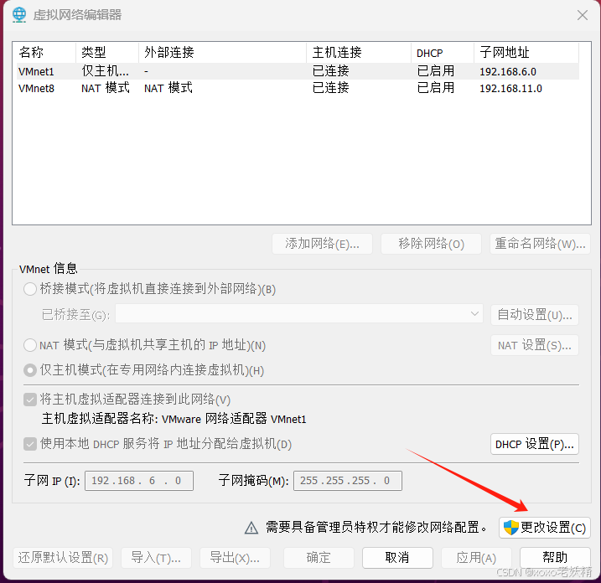Click VMnet1 host connection 已连接 cell
Screen dimensions: 601x583
[x=331, y=71]
